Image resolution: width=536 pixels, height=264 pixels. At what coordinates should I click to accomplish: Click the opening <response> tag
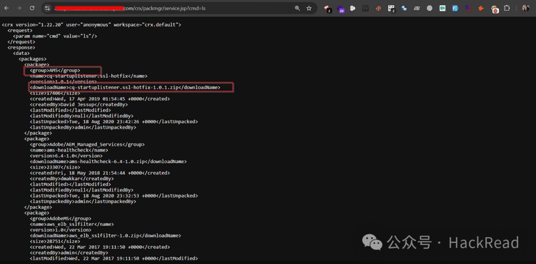[x=21, y=48]
